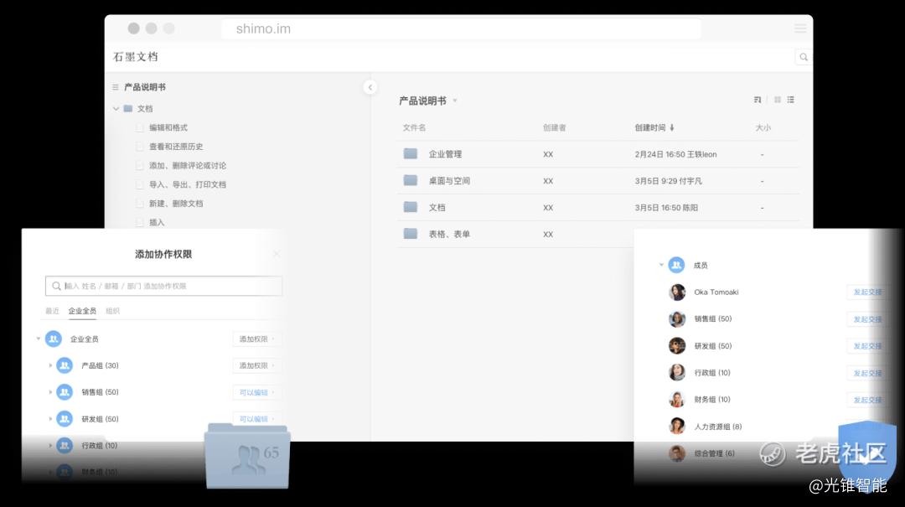The height and width of the screenshot is (507, 905).
Task: Open the 桌面与空间 folder name
Action: pos(449,181)
